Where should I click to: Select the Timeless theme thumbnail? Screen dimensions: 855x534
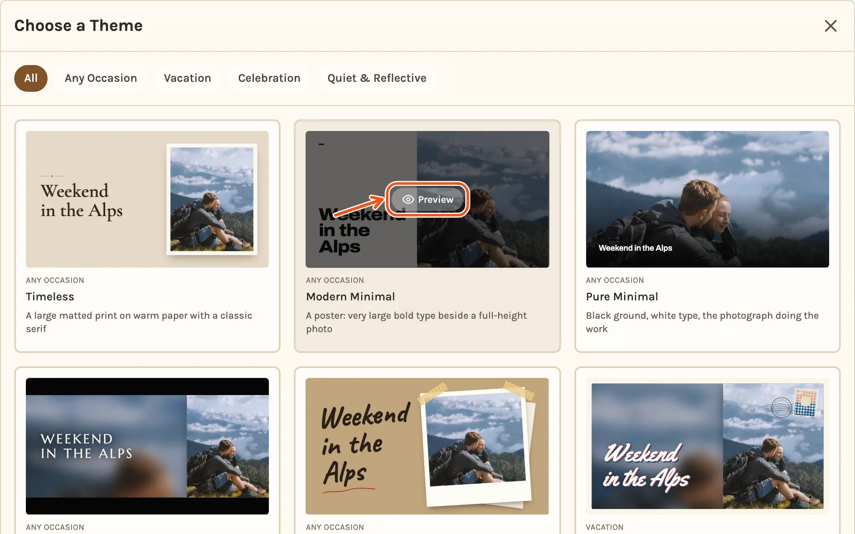[x=147, y=199]
